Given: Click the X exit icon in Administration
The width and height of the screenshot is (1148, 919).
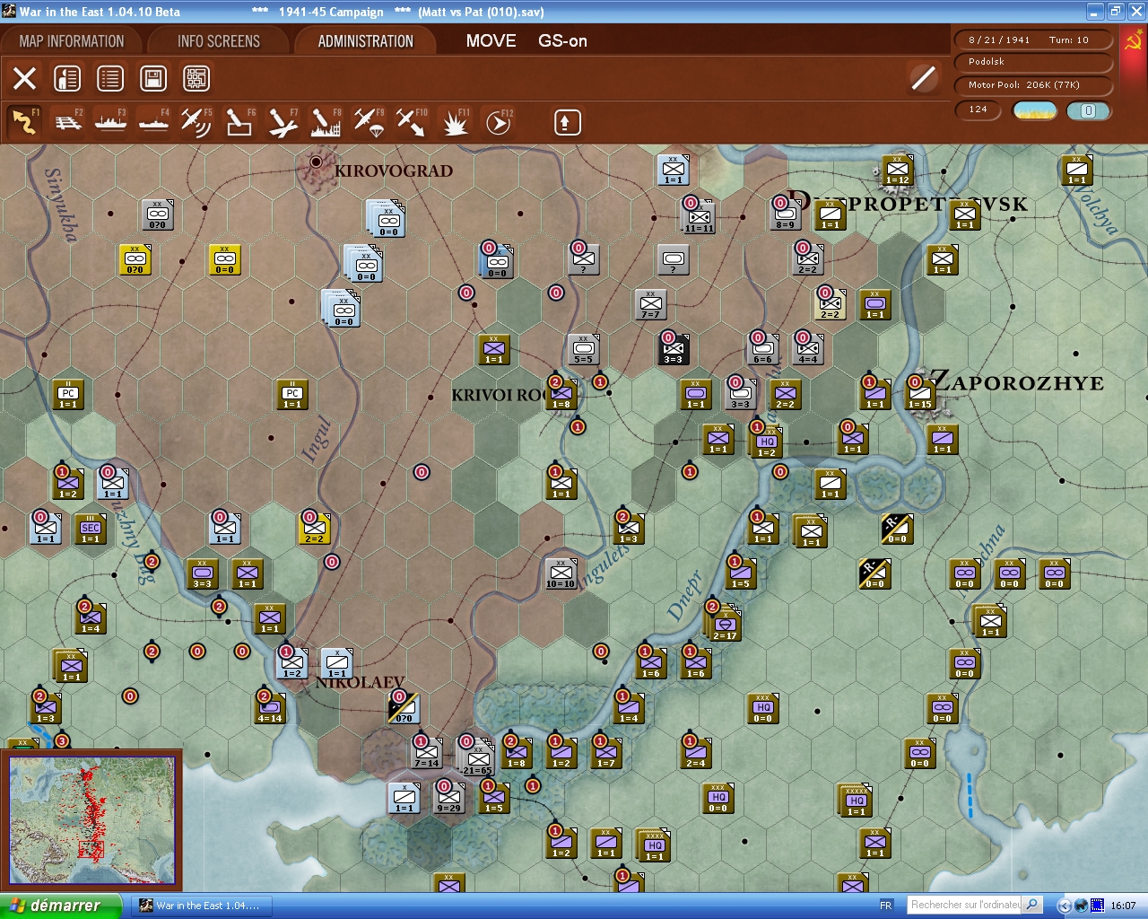Looking at the screenshot, I should click(25, 79).
